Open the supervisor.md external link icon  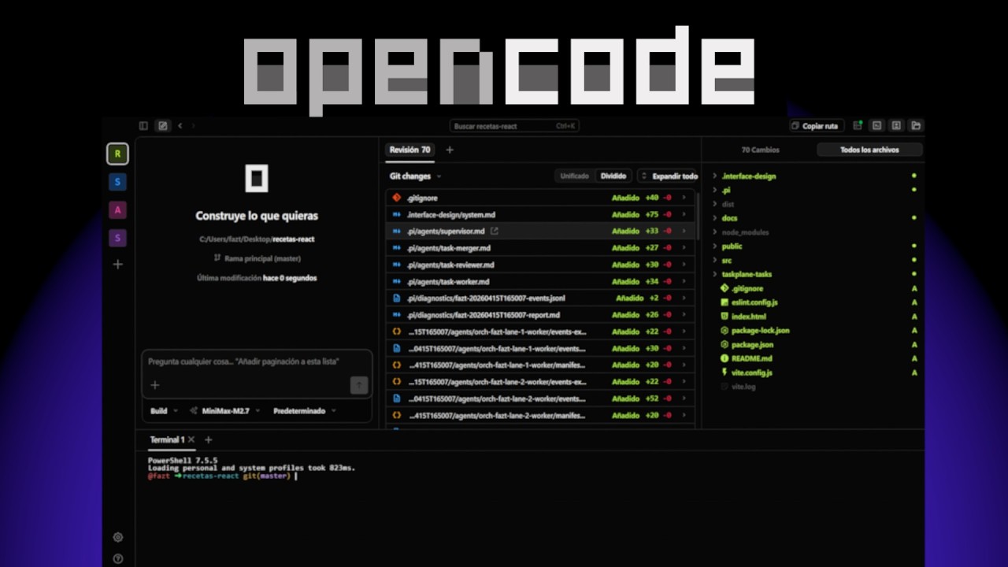coord(495,231)
